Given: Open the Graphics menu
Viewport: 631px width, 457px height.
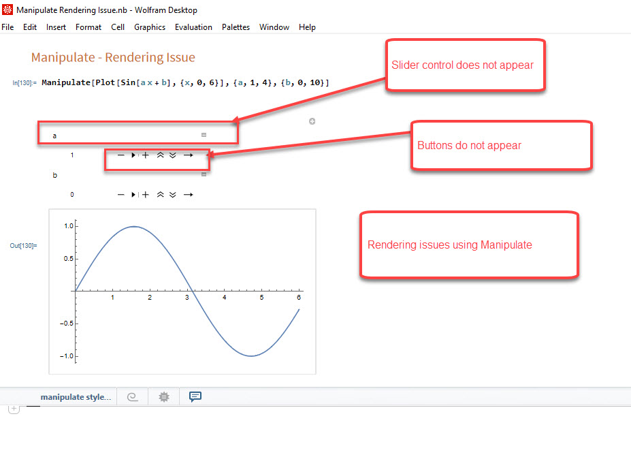Looking at the screenshot, I should point(150,27).
